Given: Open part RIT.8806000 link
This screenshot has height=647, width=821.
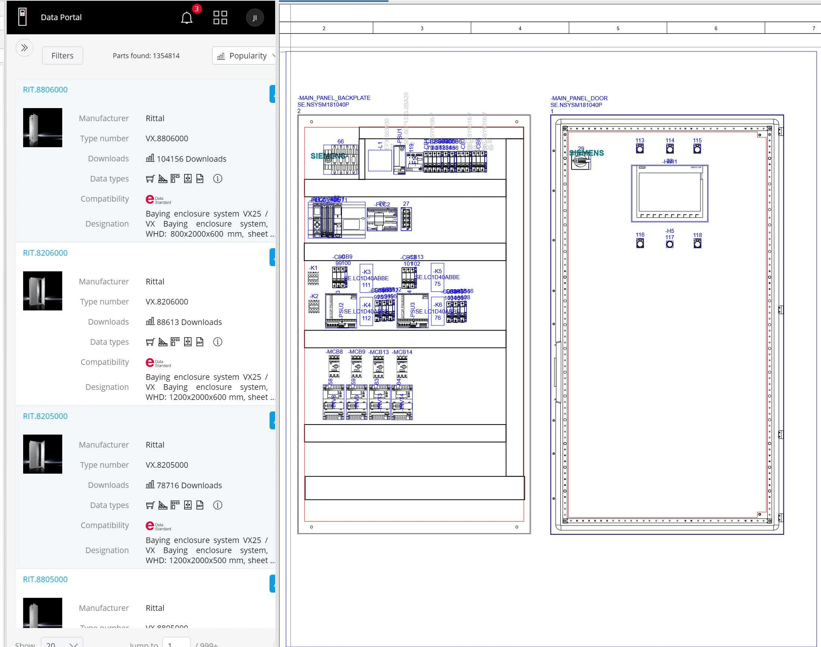Looking at the screenshot, I should (x=45, y=90).
